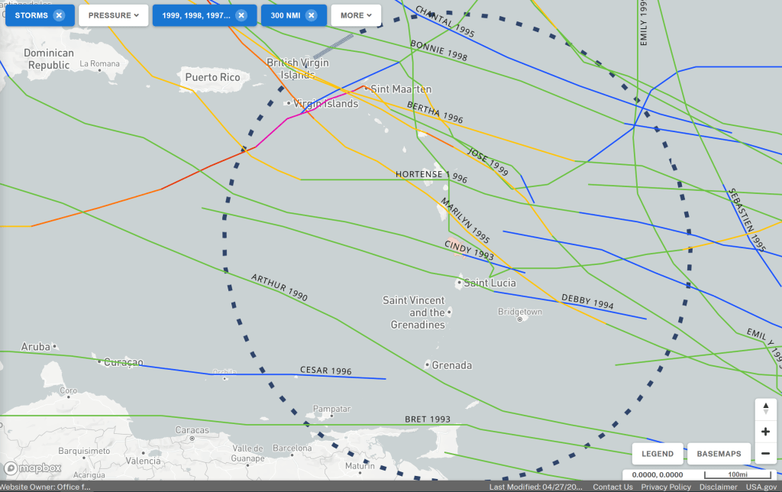Remove the 300 NMI radius filter
This screenshot has width=782, height=492.
pyautogui.click(x=312, y=15)
